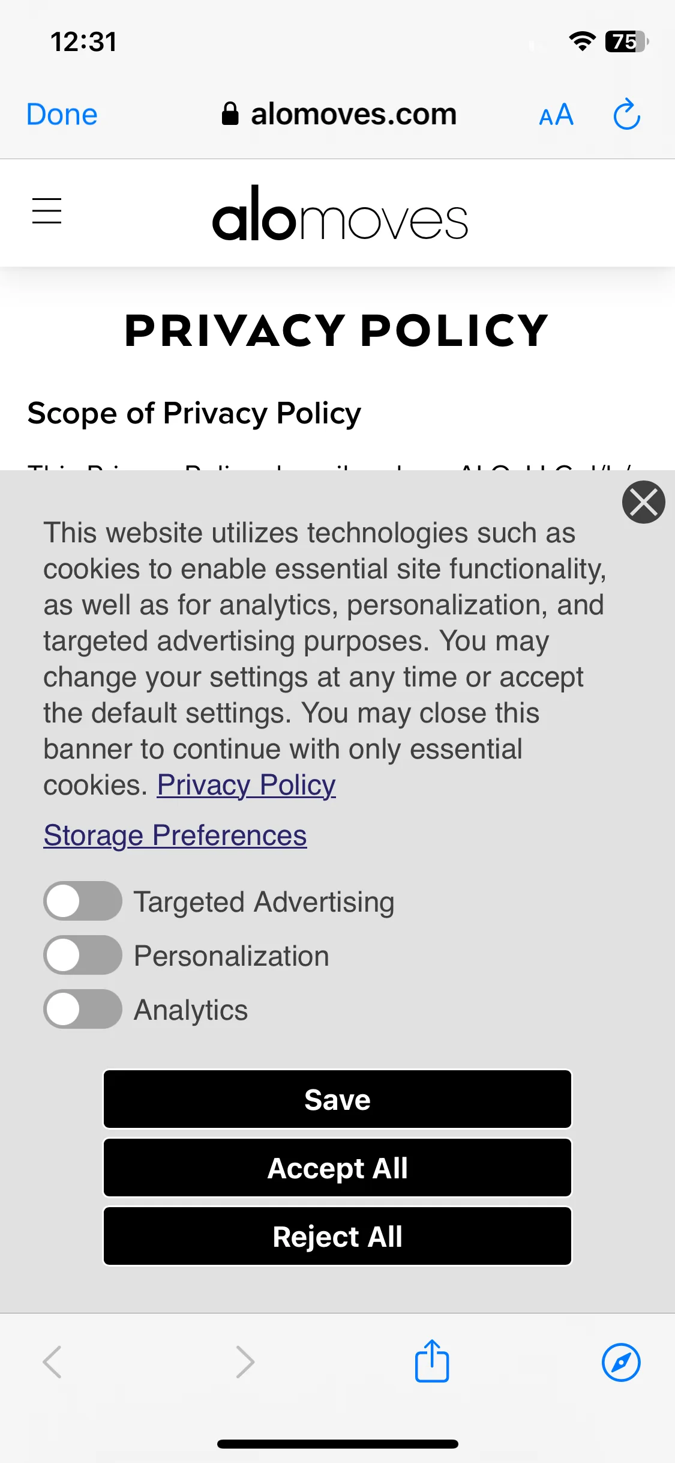Open in Safari compass icon
675x1463 pixels.
(621, 1362)
